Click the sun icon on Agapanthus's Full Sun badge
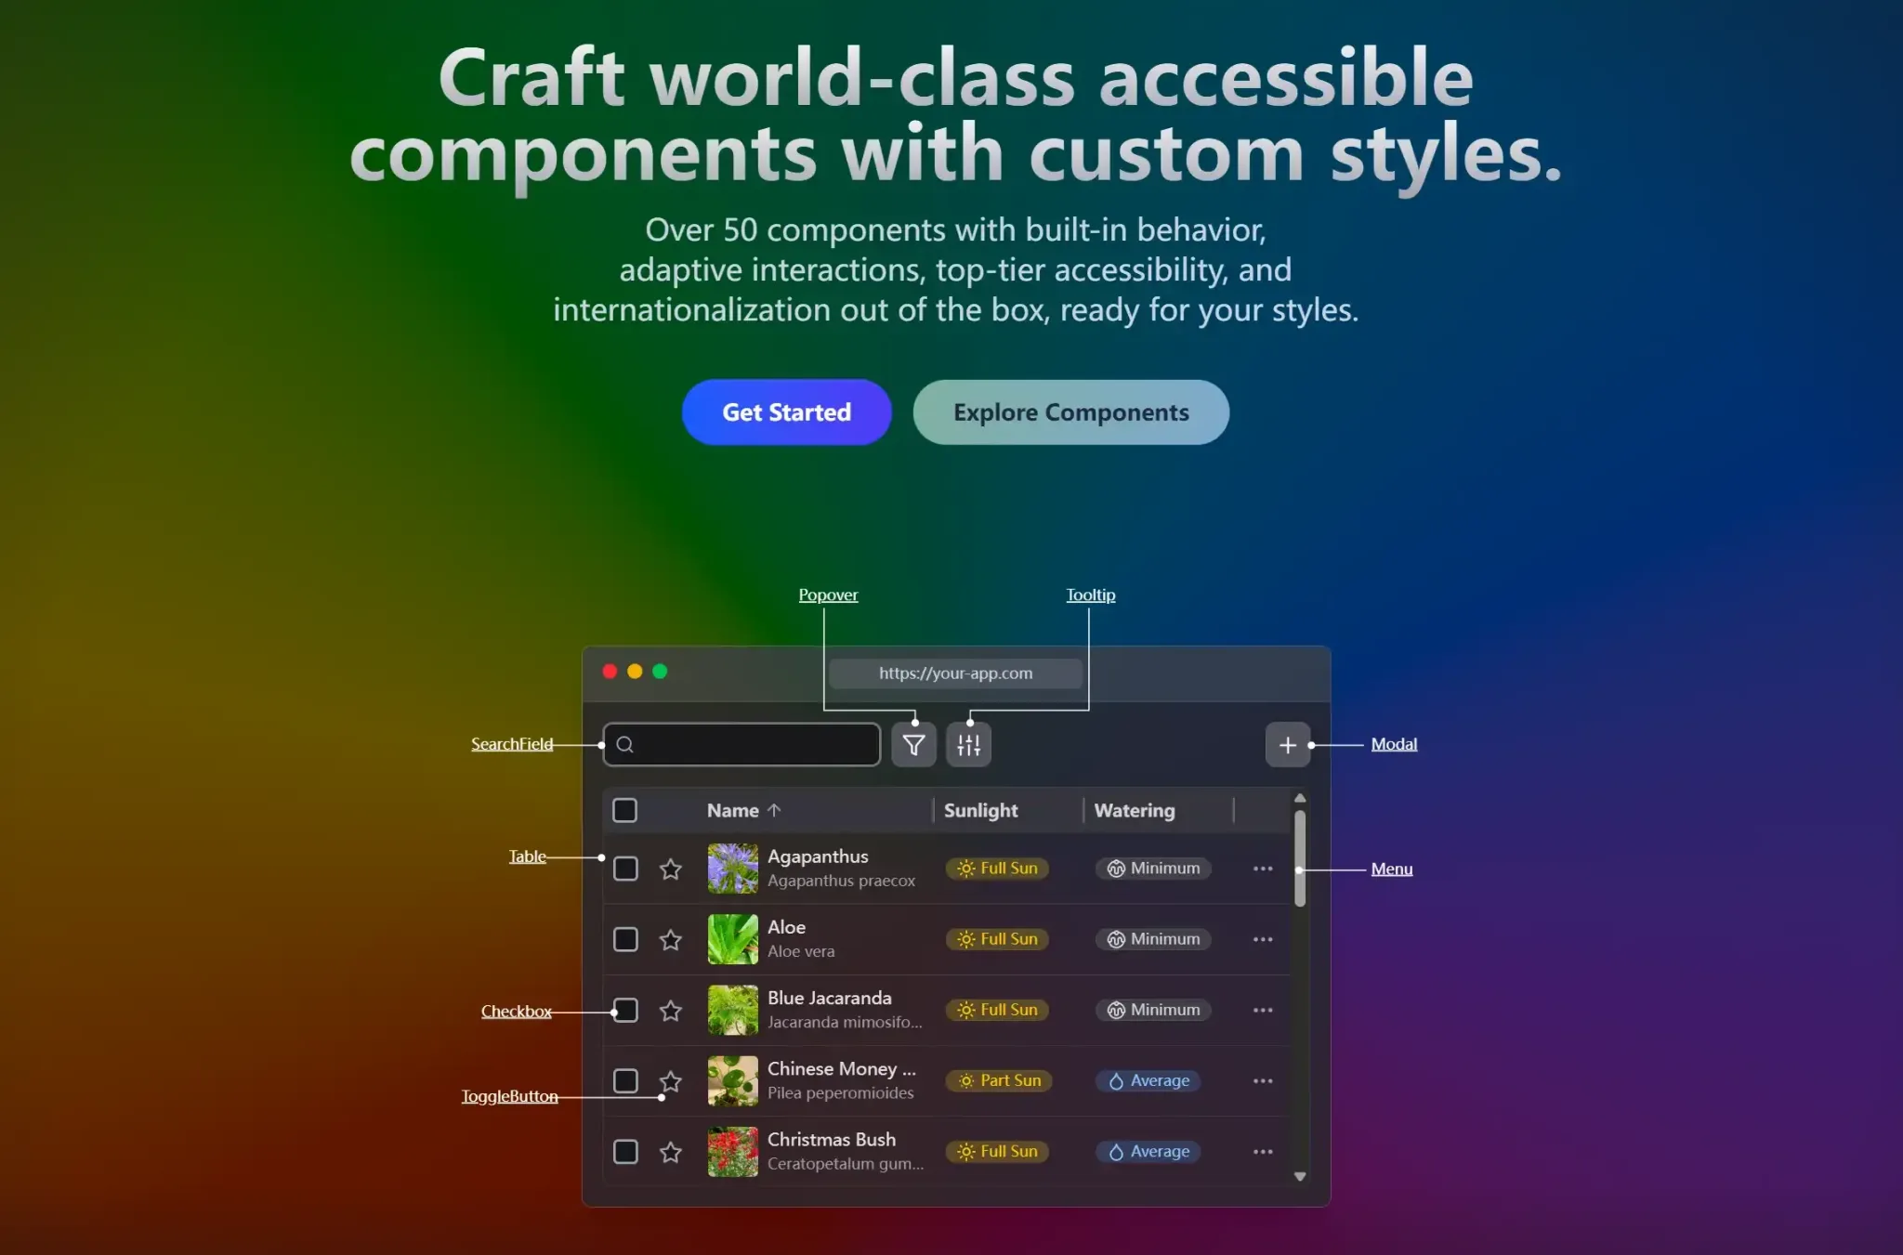Image resolution: width=1903 pixels, height=1255 pixels. click(966, 868)
